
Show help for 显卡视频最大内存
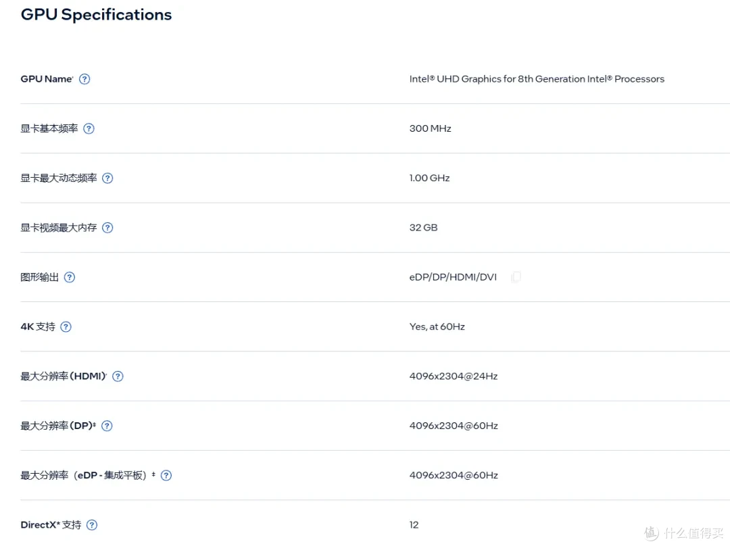pos(107,228)
